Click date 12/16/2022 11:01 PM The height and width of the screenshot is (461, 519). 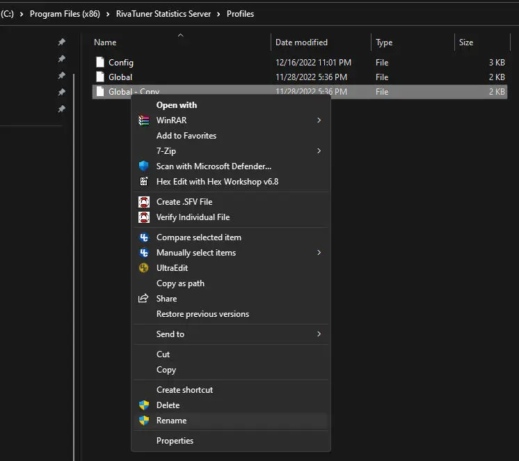point(314,62)
